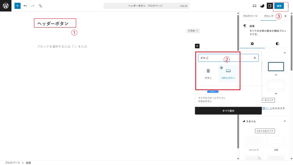The height and width of the screenshot is (165, 293).
Task: Switch to the ブログパーツ tab
Action: coord(250,16)
